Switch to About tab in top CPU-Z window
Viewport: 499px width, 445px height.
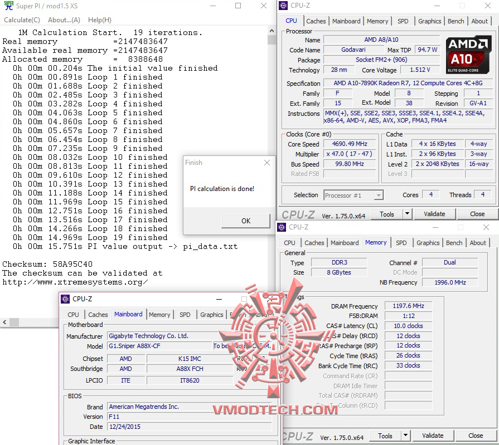(479, 21)
